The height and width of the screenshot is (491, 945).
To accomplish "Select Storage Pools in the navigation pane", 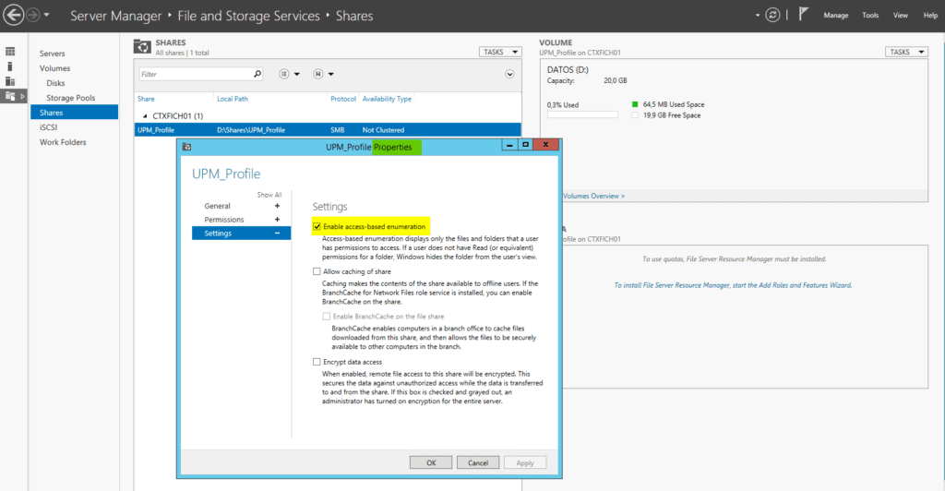I will click(70, 98).
